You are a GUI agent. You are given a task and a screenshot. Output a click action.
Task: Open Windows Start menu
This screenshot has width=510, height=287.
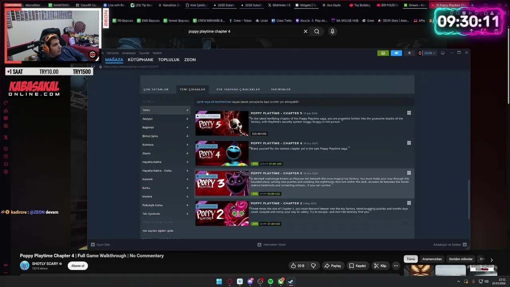(219, 281)
